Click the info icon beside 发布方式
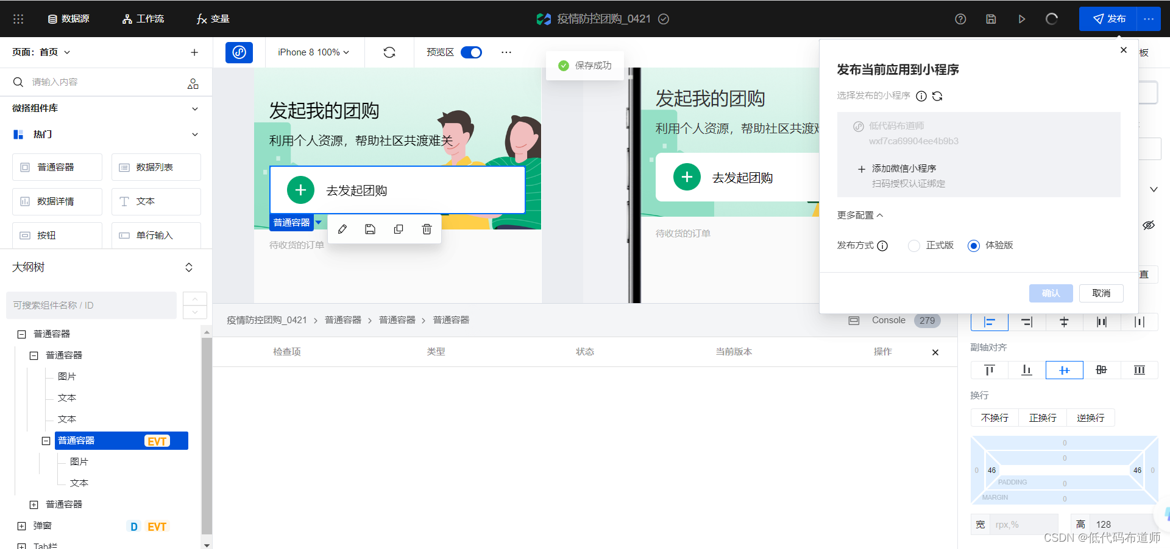 882,246
